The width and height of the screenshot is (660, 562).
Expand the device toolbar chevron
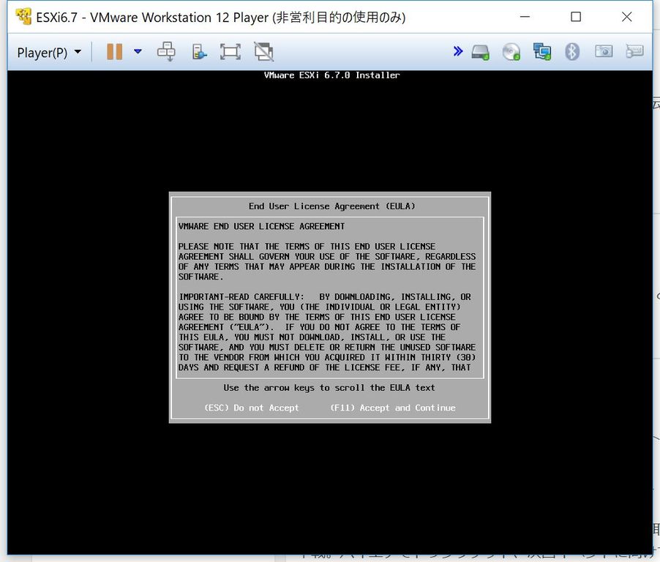458,51
